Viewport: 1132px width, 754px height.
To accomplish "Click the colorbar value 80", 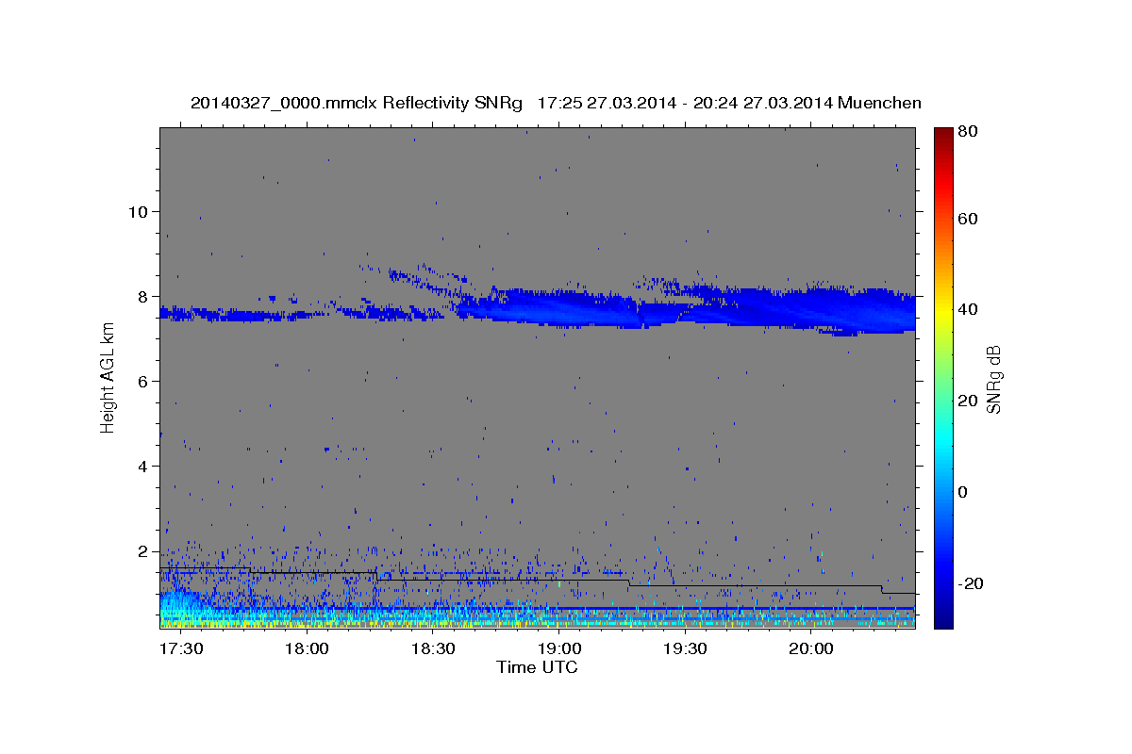I will [969, 132].
